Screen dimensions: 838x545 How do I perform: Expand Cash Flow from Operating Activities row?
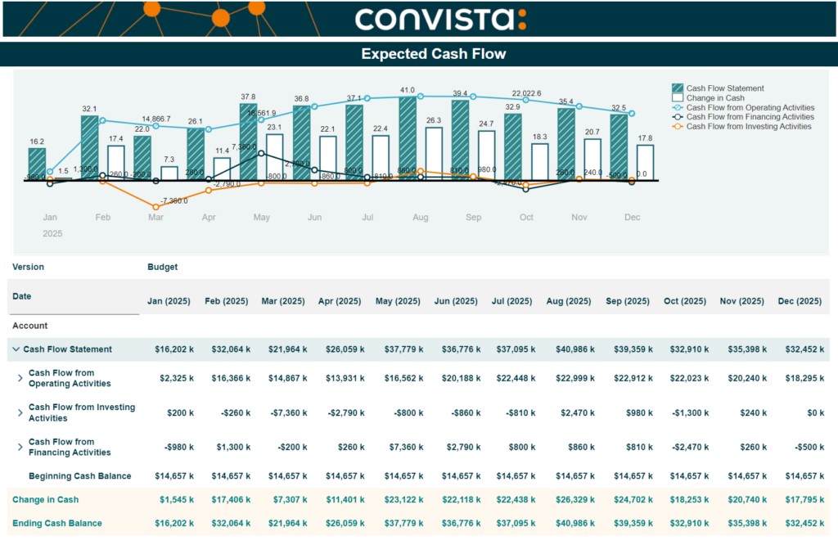point(21,378)
